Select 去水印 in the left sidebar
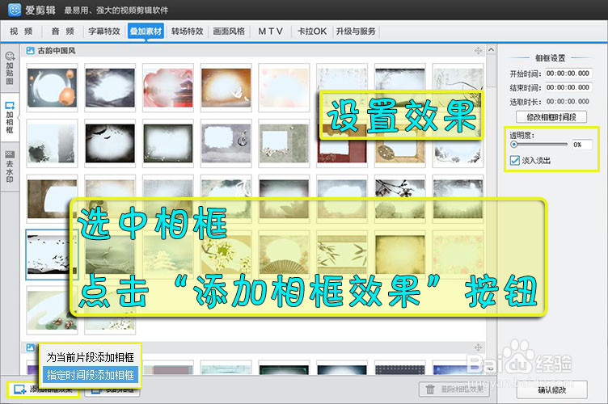The image size is (608, 404). coord(10,166)
